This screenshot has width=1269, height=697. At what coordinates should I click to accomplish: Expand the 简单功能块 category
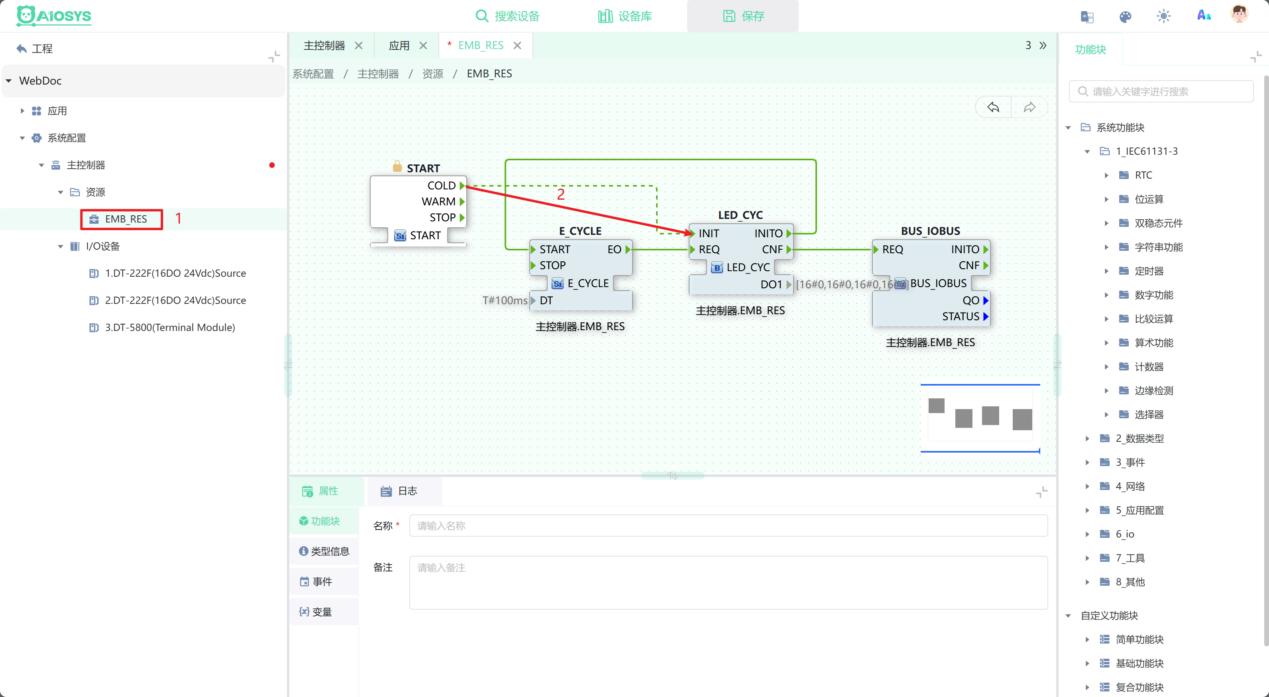click(x=1087, y=640)
